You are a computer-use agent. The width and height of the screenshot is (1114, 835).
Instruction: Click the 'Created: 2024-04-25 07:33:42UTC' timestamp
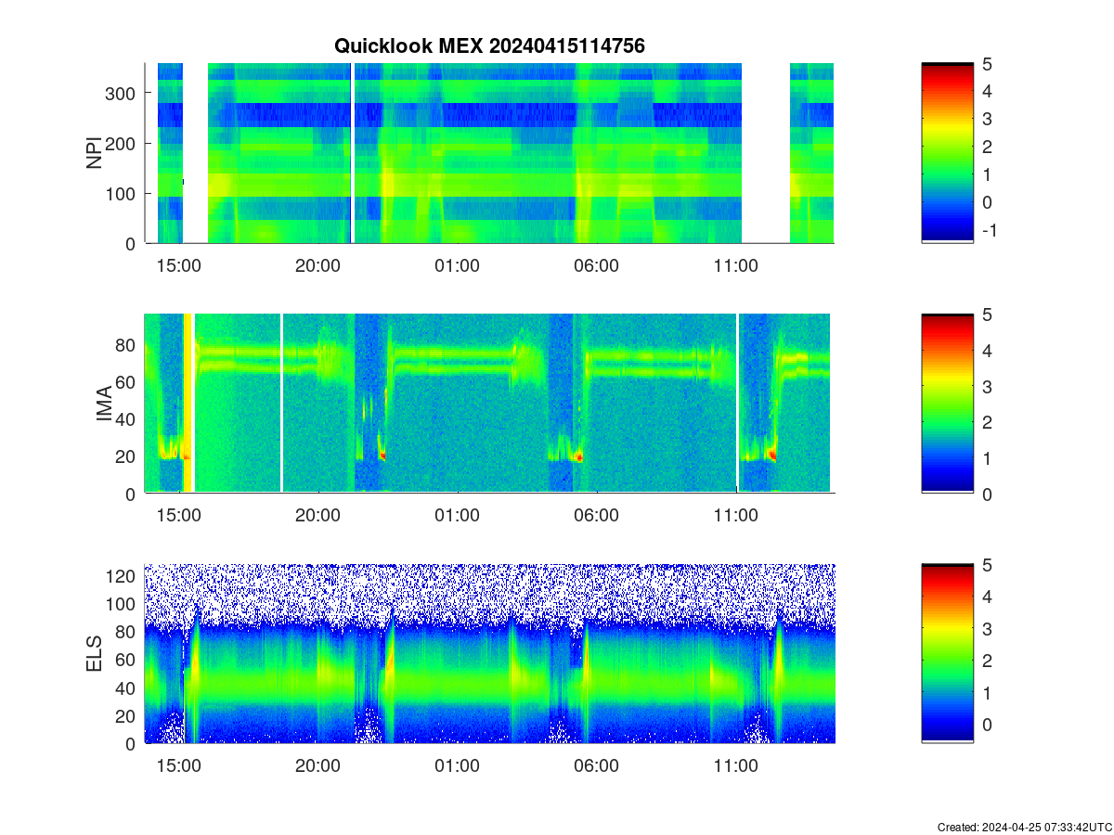coord(1024,827)
